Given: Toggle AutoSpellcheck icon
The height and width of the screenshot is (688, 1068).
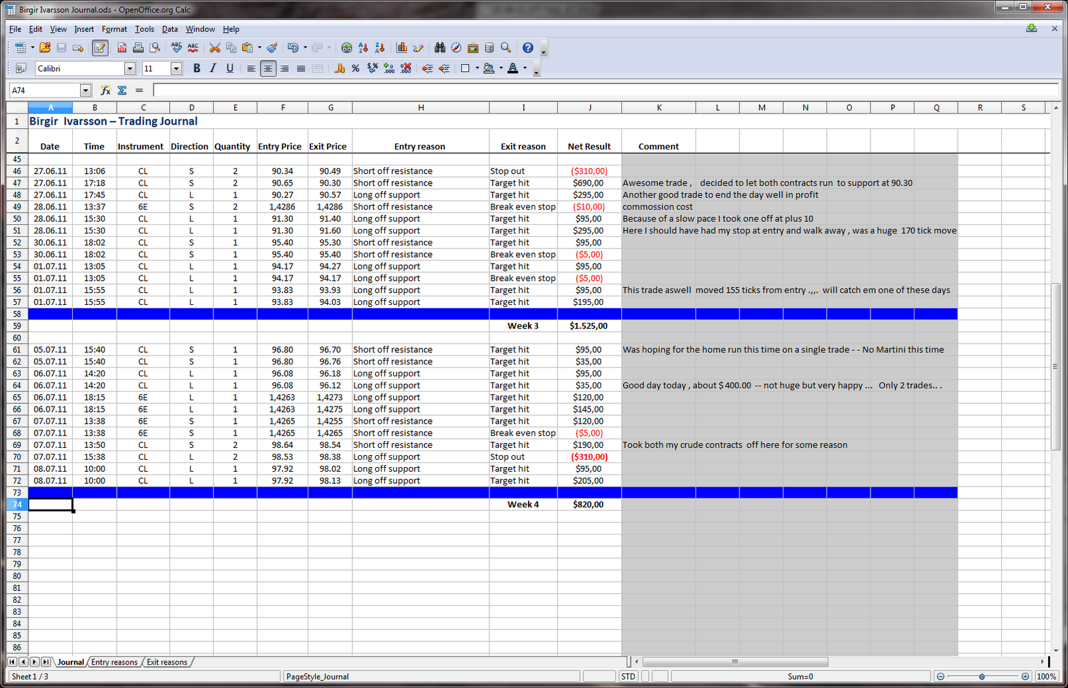Looking at the screenshot, I should [x=193, y=47].
